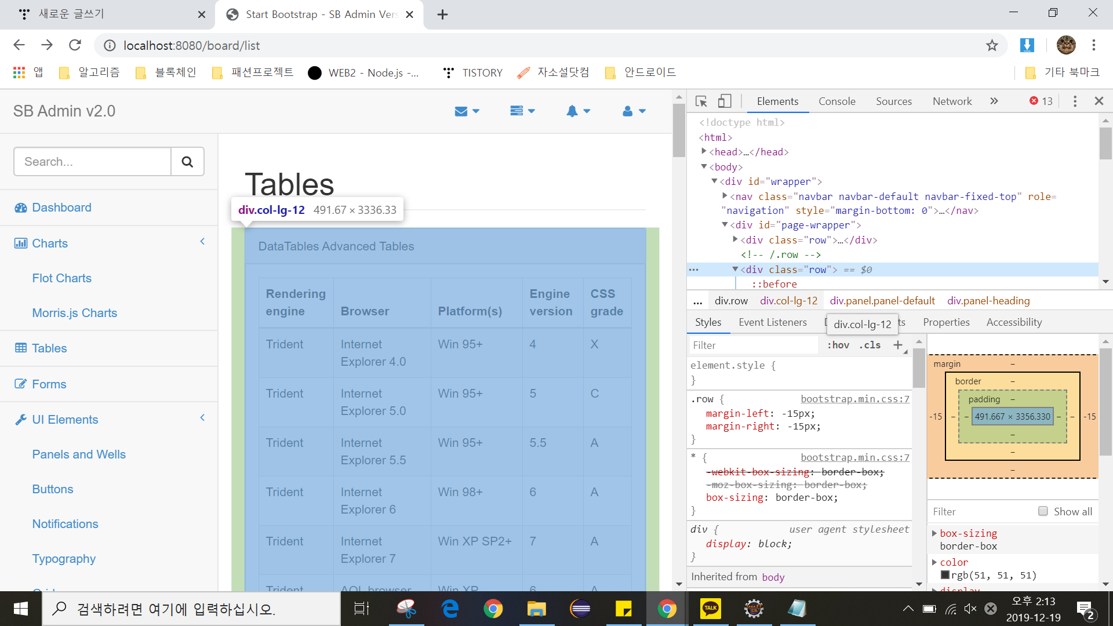This screenshot has height=626, width=1113.
Task: Click the inspect element picker icon
Action: click(701, 101)
